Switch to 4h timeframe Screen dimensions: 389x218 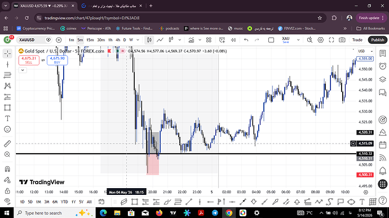click(118, 40)
